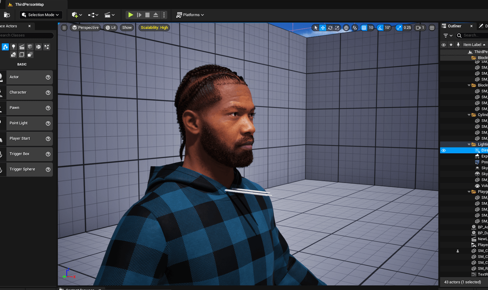Open the Platforms menu
The image size is (488, 290).
pos(190,15)
